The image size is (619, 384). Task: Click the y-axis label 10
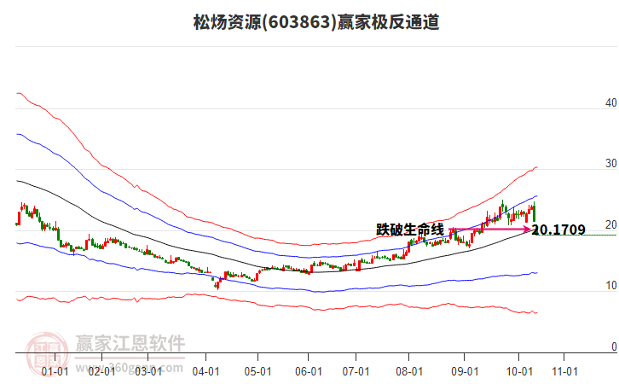(x=610, y=286)
